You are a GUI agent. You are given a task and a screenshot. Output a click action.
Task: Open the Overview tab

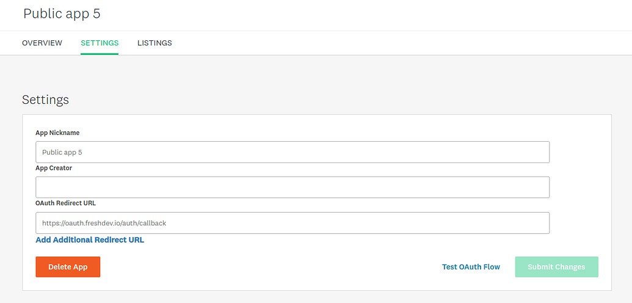pyautogui.click(x=42, y=43)
